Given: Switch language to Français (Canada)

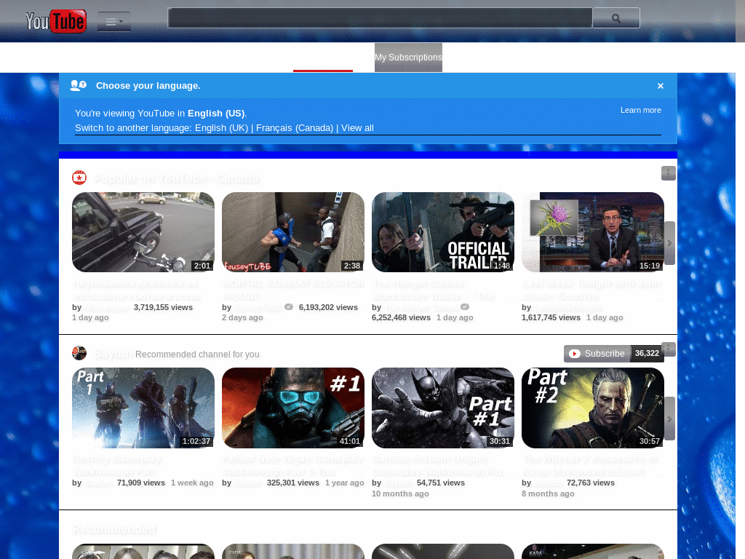Looking at the screenshot, I should click(x=295, y=128).
